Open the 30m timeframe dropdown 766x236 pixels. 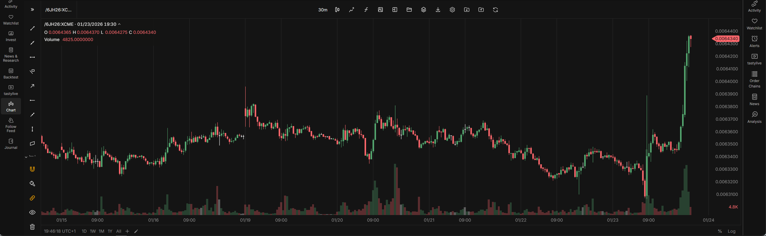(323, 10)
